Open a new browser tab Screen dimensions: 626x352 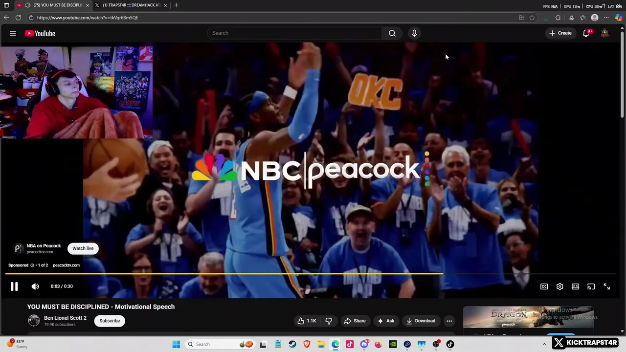pyautogui.click(x=176, y=5)
